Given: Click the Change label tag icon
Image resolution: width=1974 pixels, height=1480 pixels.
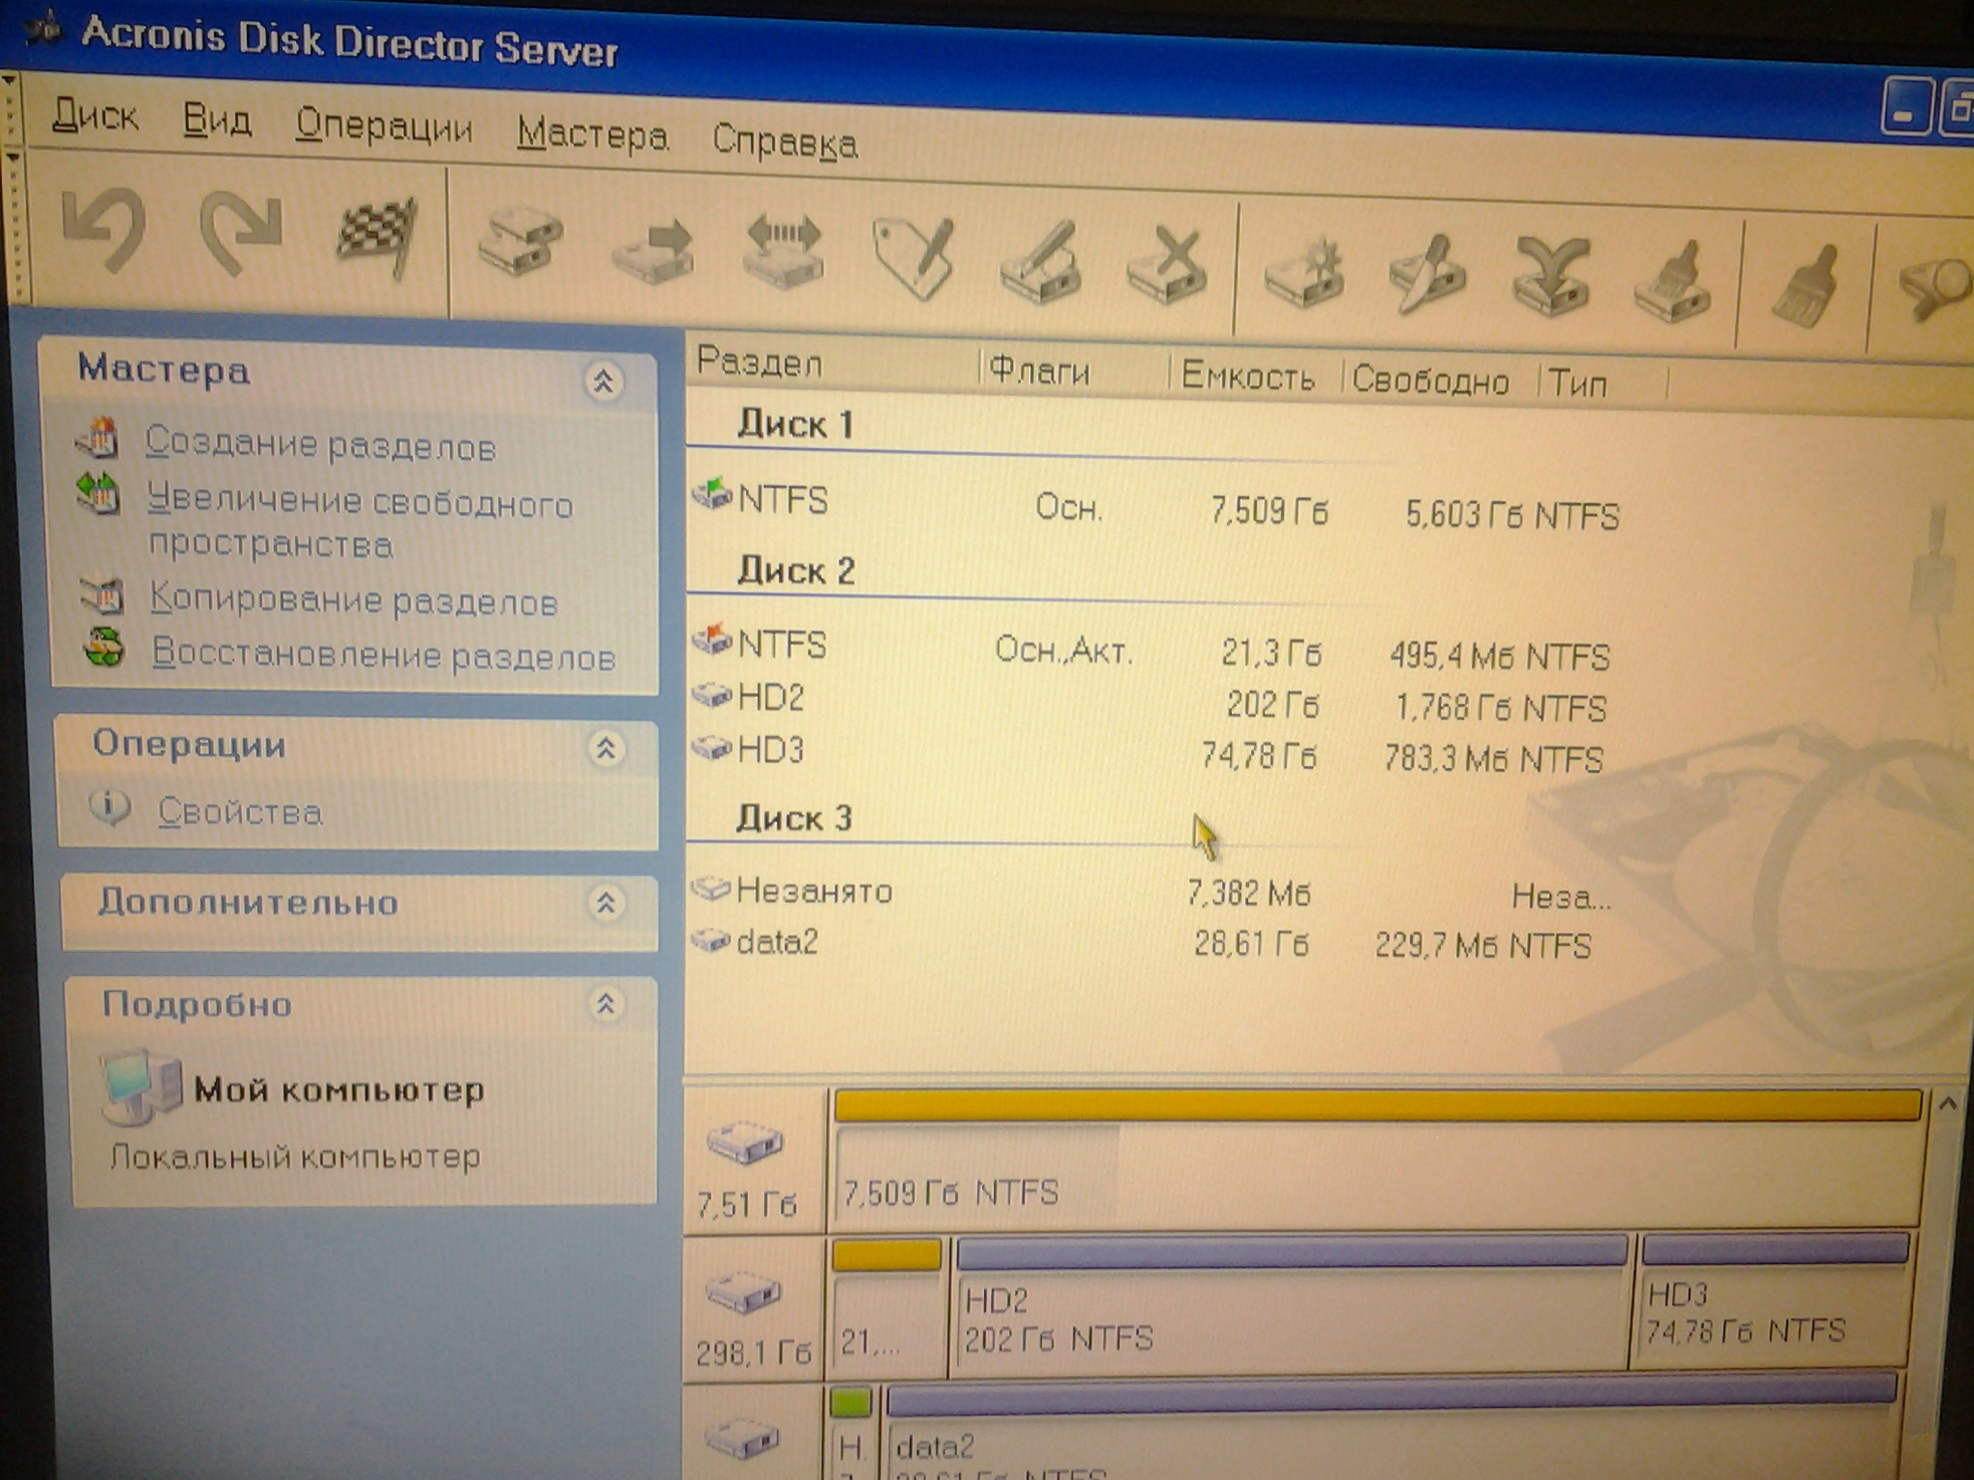Looking at the screenshot, I should click(x=914, y=258).
